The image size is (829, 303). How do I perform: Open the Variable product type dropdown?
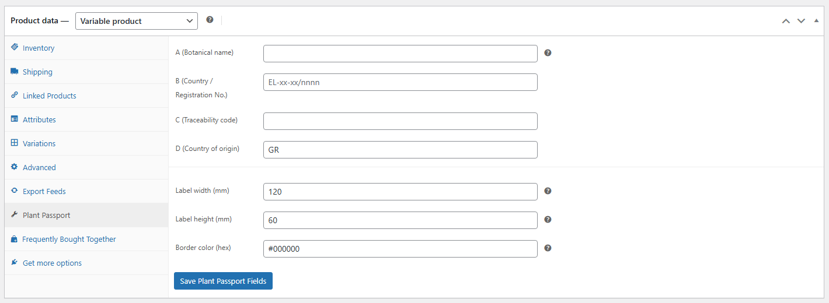[137, 21]
